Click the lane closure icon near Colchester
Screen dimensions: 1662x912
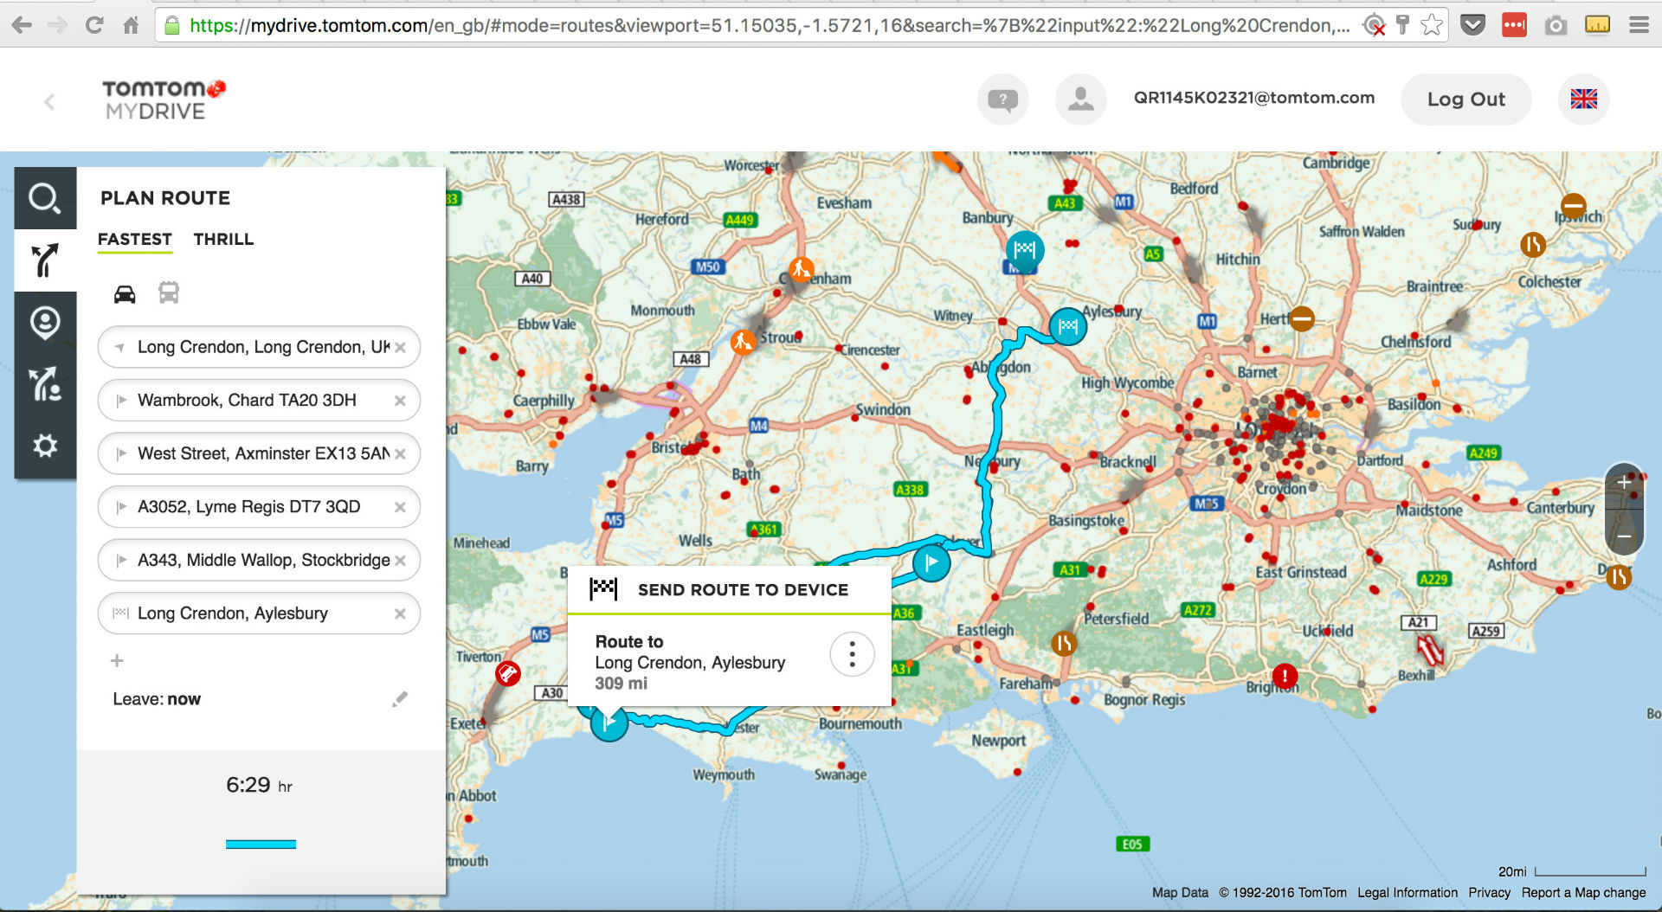[1533, 245]
